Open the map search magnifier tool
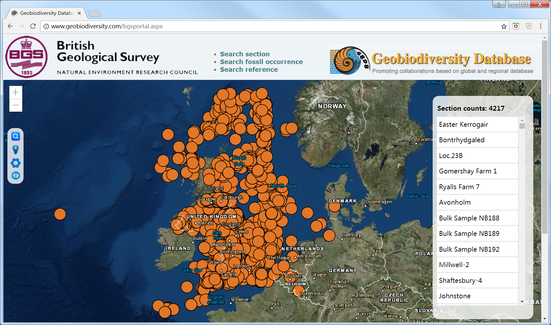This screenshot has height=325, width=551. point(15,136)
